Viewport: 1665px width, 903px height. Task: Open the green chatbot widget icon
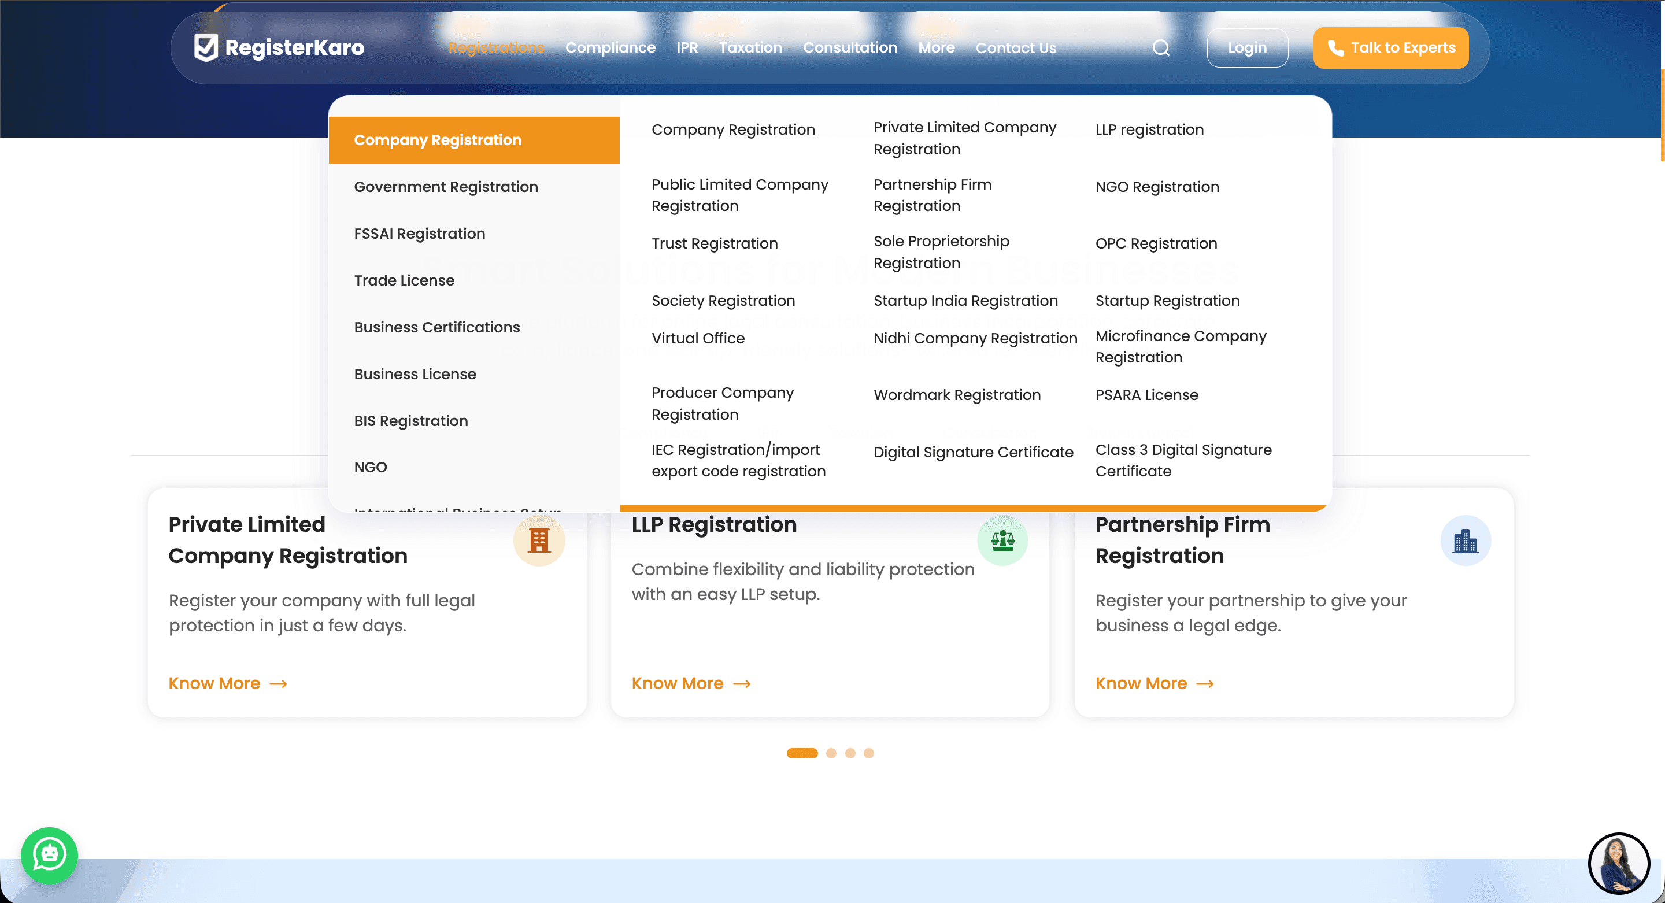pyautogui.click(x=49, y=855)
